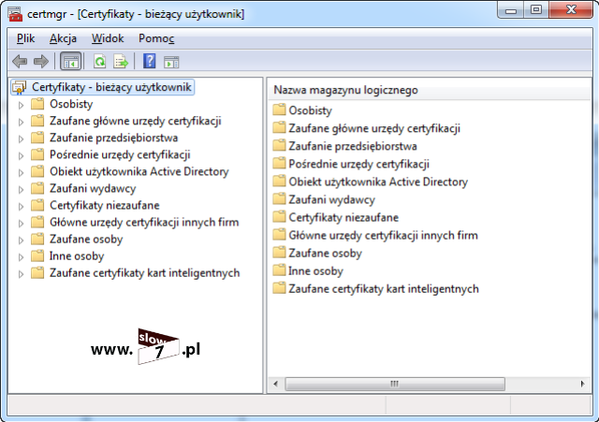This screenshot has width=599, height=422.
Task: Toggle the Show/Hide Console Tree toolbar button
Action: coord(71,61)
